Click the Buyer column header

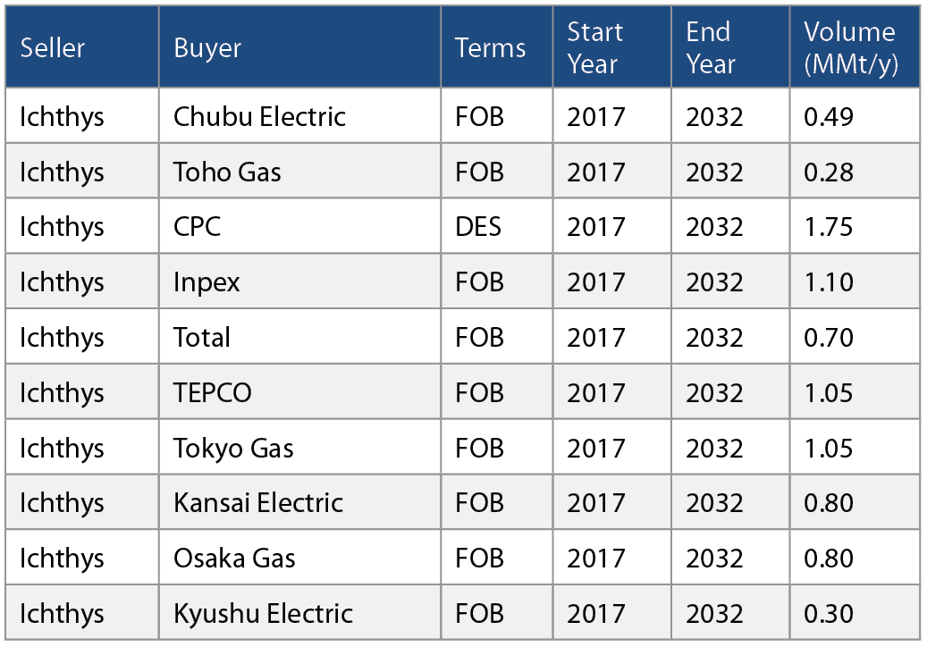pos(299,47)
